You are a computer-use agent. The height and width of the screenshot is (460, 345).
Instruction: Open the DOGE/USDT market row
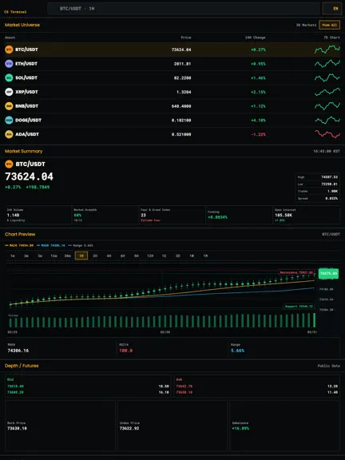pos(172,120)
